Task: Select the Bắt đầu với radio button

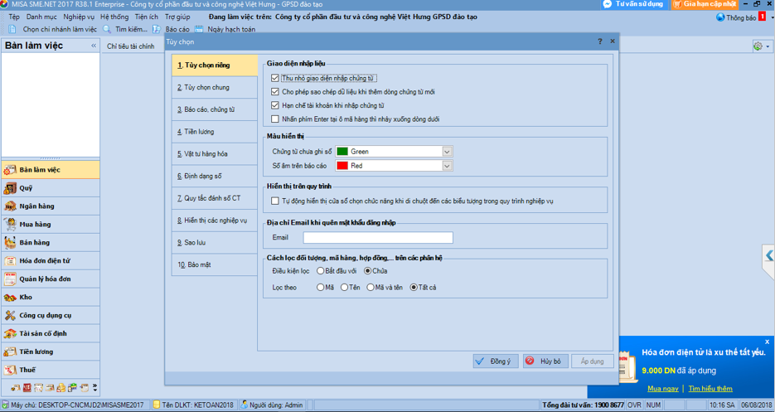Action: click(321, 271)
